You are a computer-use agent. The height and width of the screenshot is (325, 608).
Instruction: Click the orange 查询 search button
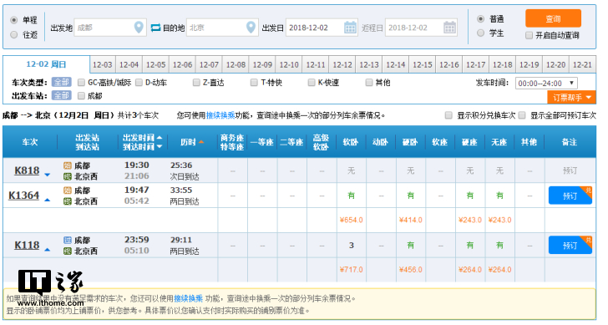tap(554, 18)
